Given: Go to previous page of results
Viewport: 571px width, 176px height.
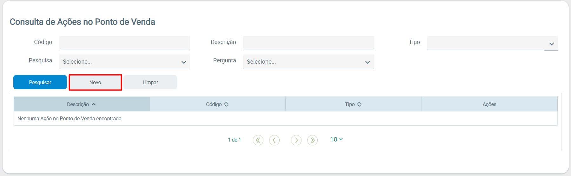Looking at the screenshot, I should coord(274,140).
